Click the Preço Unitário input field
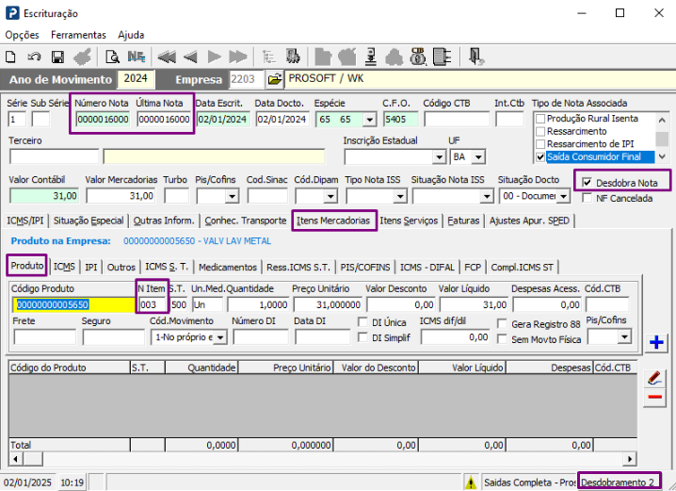The height and width of the screenshot is (491, 676). [x=328, y=304]
